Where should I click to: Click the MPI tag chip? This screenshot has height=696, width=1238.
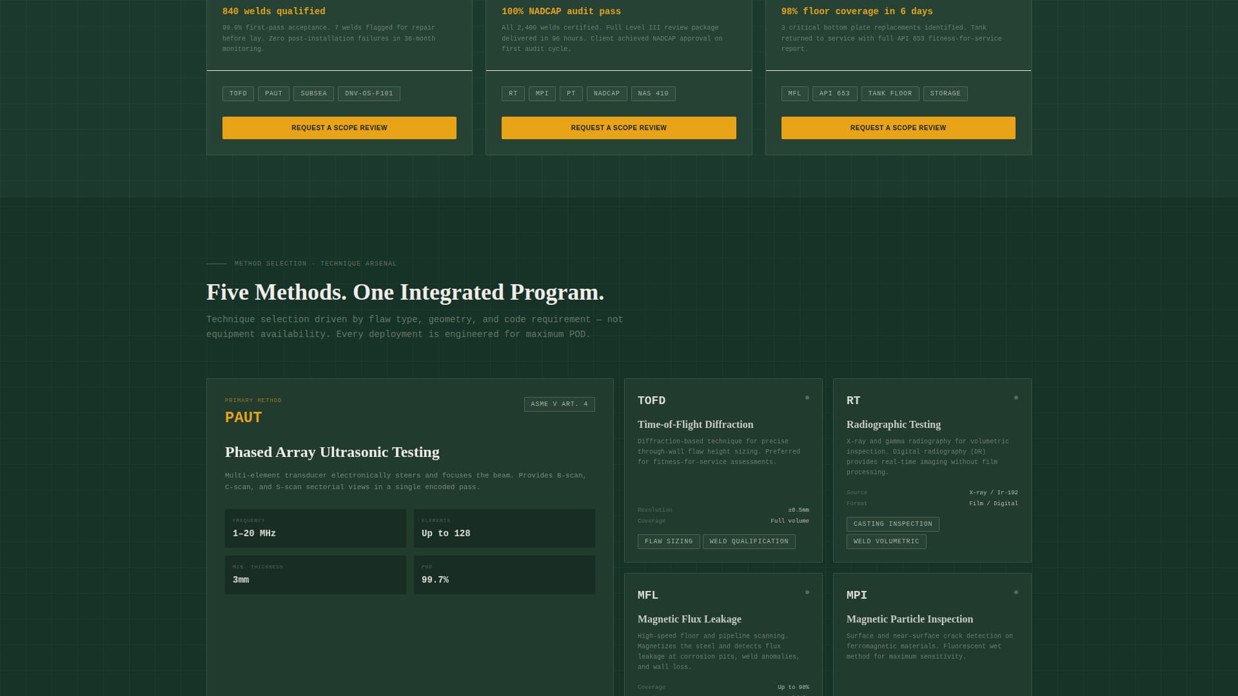(x=542, y=93)
